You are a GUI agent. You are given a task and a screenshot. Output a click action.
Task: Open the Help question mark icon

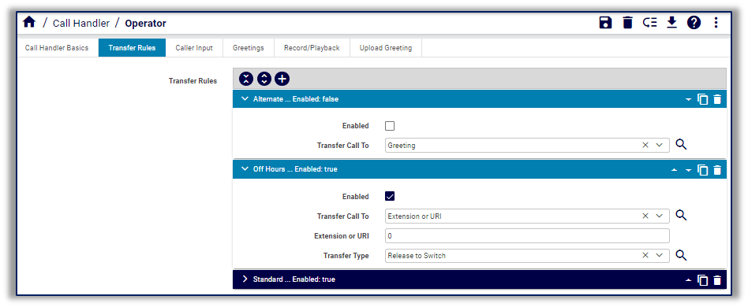pyautogui.click(x=694, y=22)
